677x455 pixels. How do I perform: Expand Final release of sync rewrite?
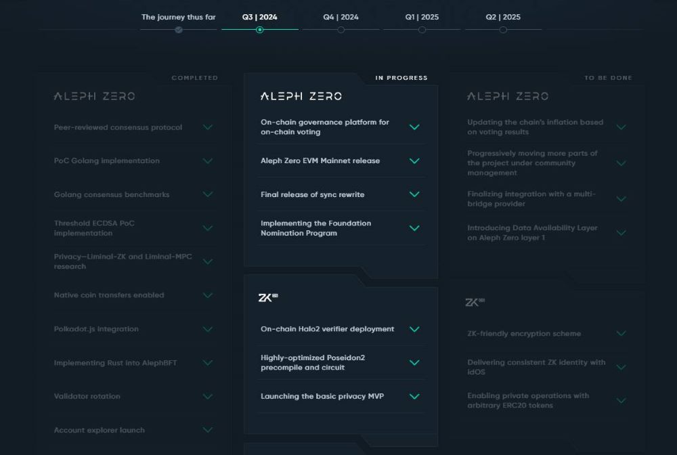point(414,194)
